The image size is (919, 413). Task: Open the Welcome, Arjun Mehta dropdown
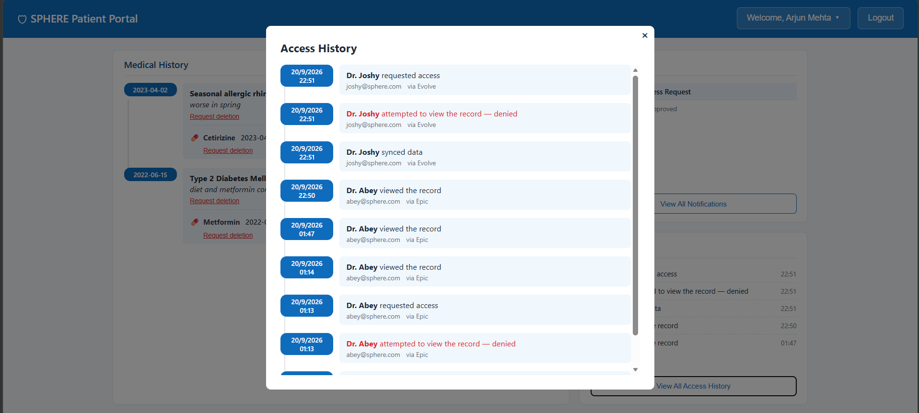793,18
